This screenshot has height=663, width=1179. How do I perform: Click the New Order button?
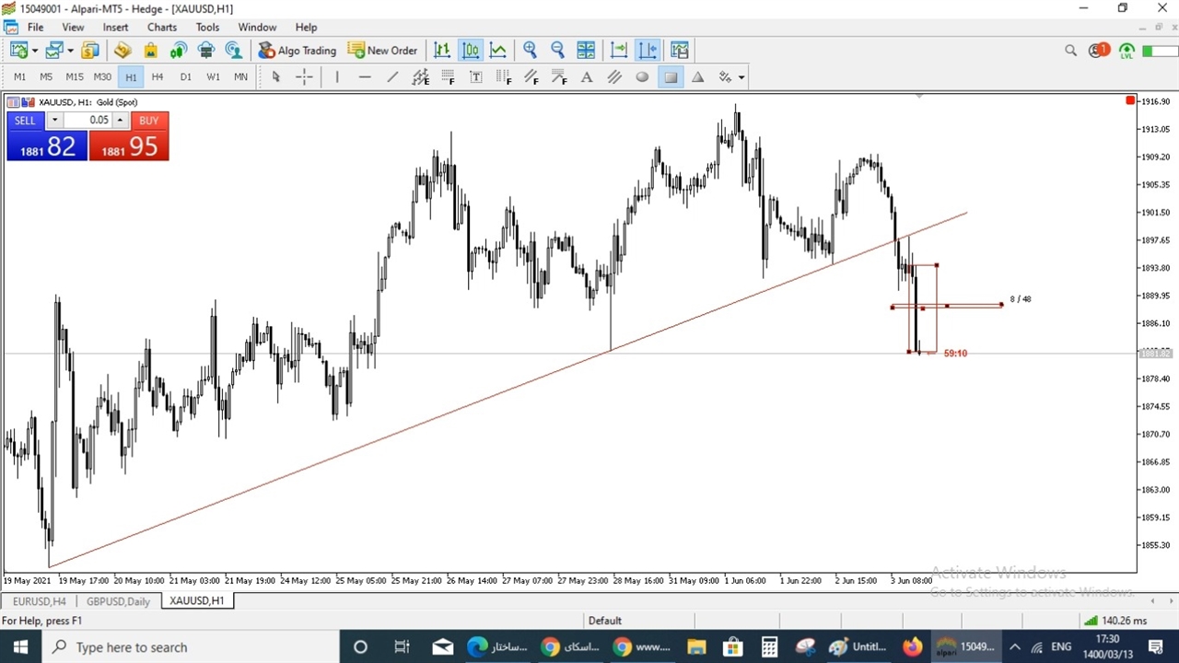(x=382, y=51)
